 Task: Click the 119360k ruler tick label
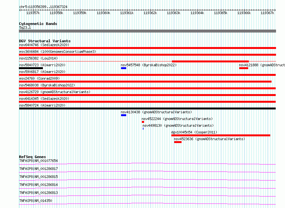coord(103,13)
